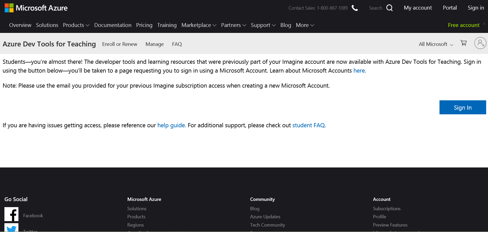Follow the student FAQ link

coord(309,125)
